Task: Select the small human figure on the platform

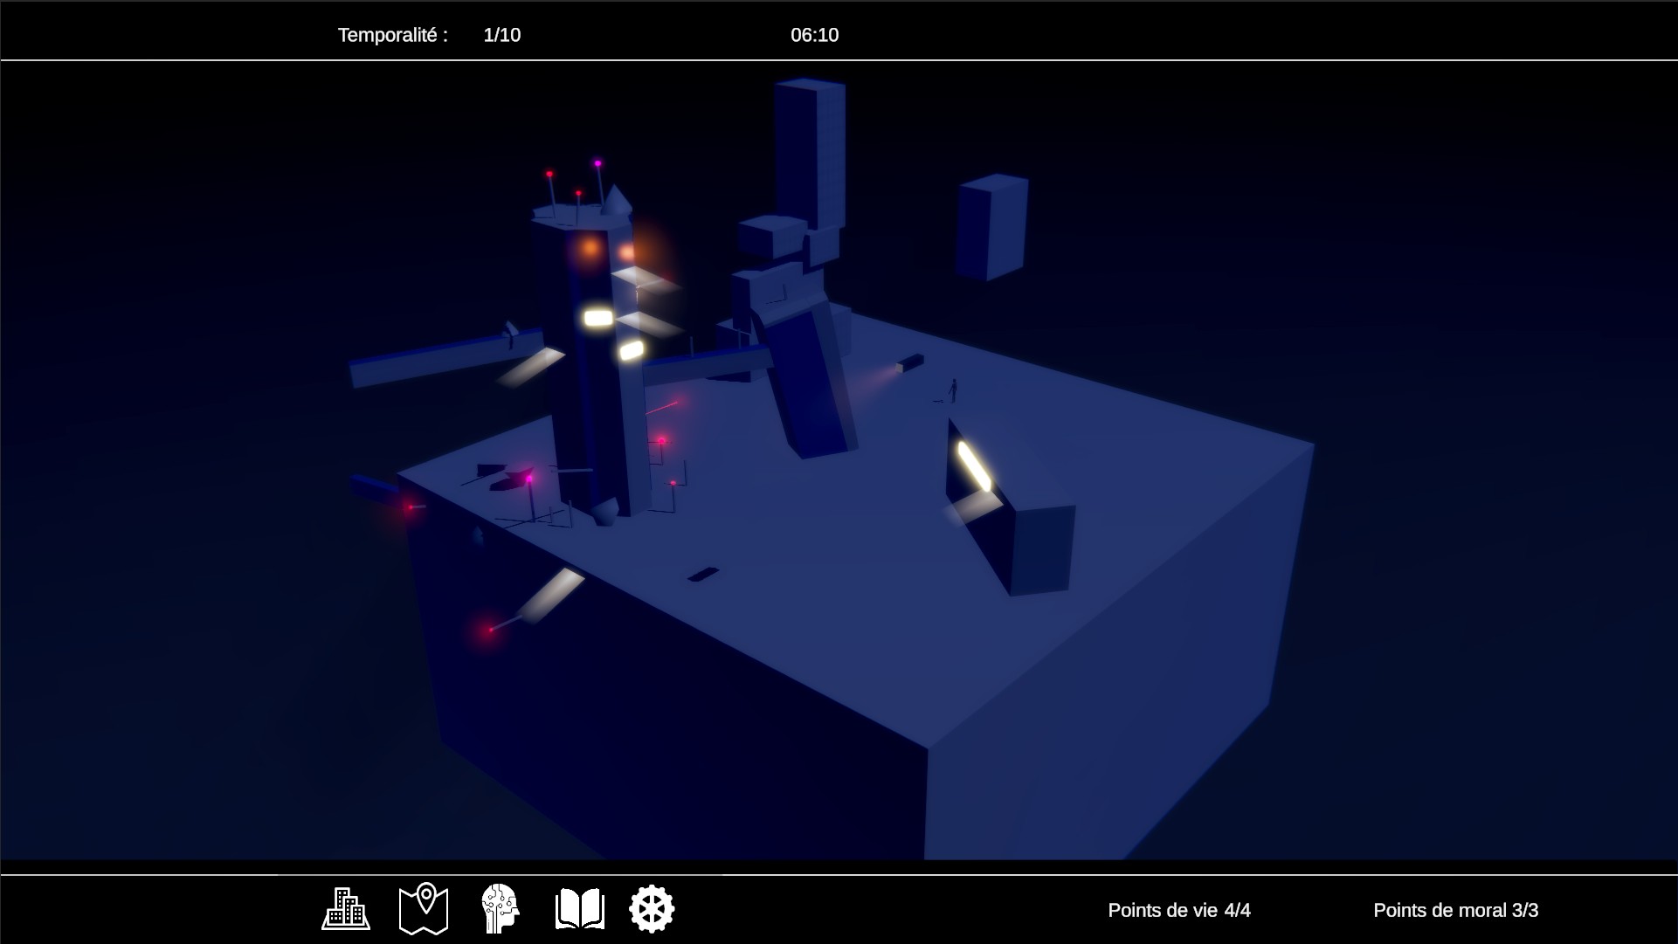Action: pyautogui.click(x=954, y=389)
